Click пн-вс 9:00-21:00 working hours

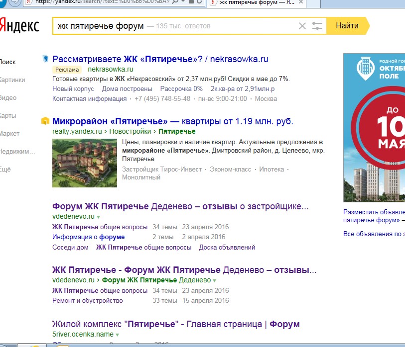[x=223, y=99]
